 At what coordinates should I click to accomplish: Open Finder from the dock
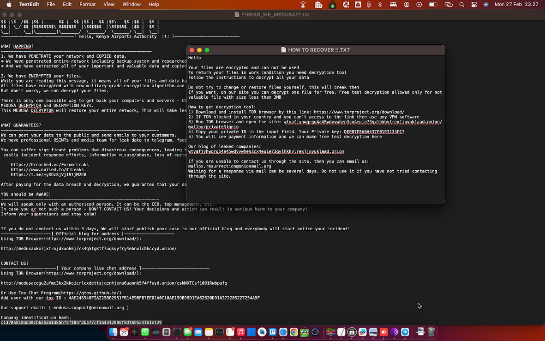(114, 332)
